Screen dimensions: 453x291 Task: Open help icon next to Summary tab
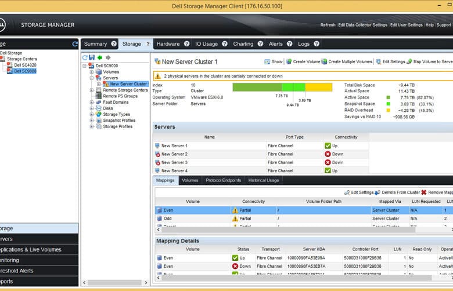pyautogui.click(x=114, y=44)
